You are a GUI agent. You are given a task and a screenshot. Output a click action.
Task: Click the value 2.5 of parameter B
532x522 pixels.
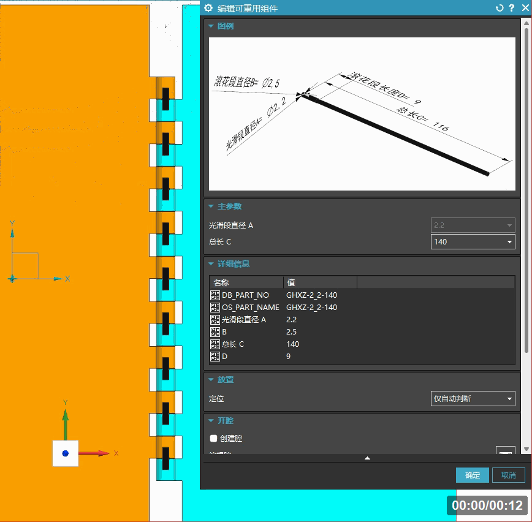point(291,331)
